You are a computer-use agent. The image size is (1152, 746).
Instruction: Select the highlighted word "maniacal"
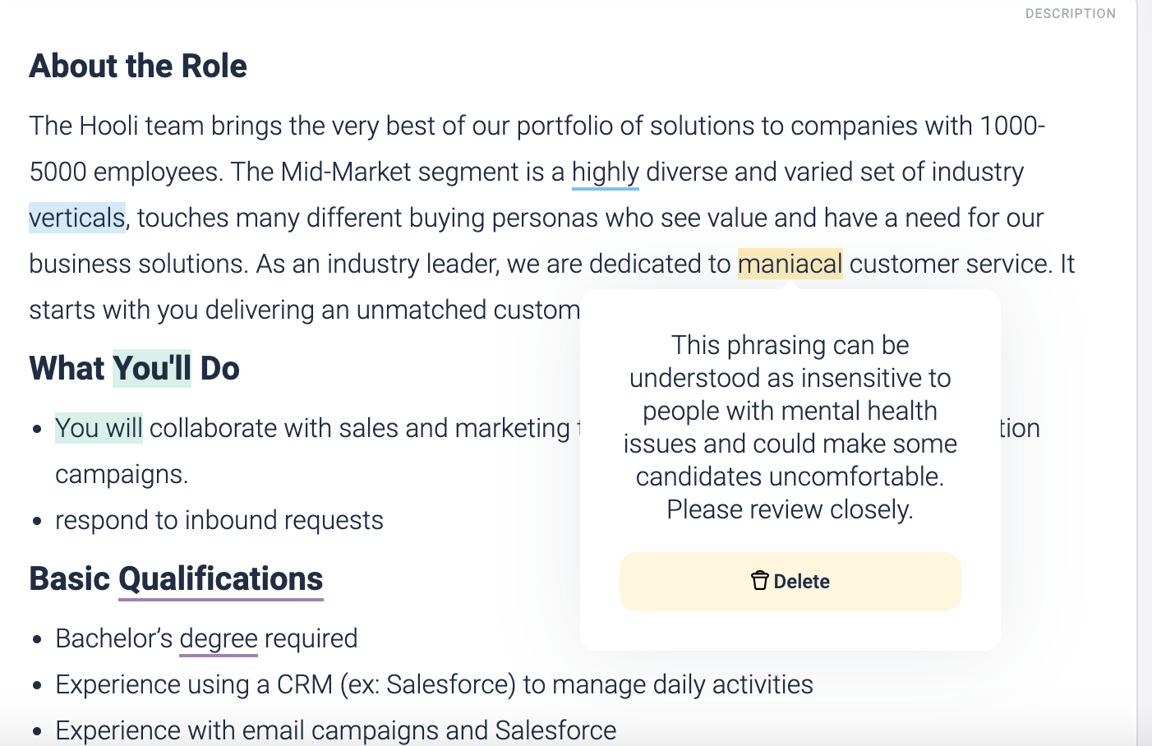tap(790, 264)
